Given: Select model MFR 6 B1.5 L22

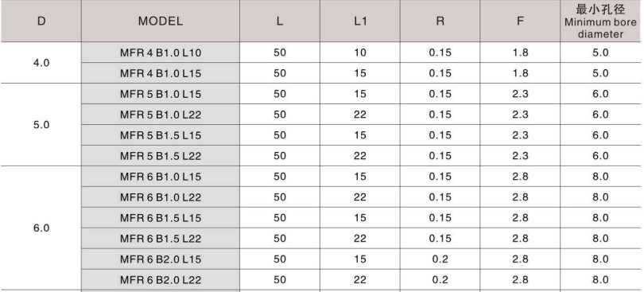Looking at the screenshot, I should [x=161, y=238].
